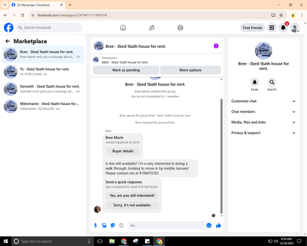Expand Privacy & support section
307x246 pixels.
263,133
